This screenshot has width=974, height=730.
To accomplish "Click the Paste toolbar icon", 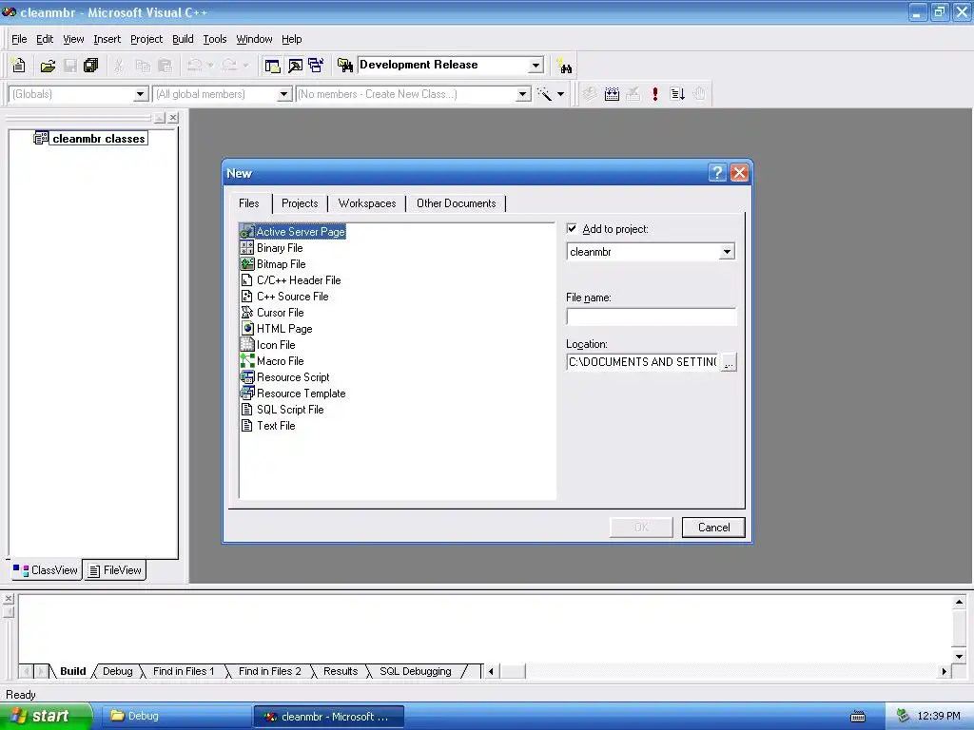I will coord(165,66).
